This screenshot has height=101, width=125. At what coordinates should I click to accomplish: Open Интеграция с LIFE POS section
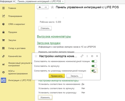20,80
